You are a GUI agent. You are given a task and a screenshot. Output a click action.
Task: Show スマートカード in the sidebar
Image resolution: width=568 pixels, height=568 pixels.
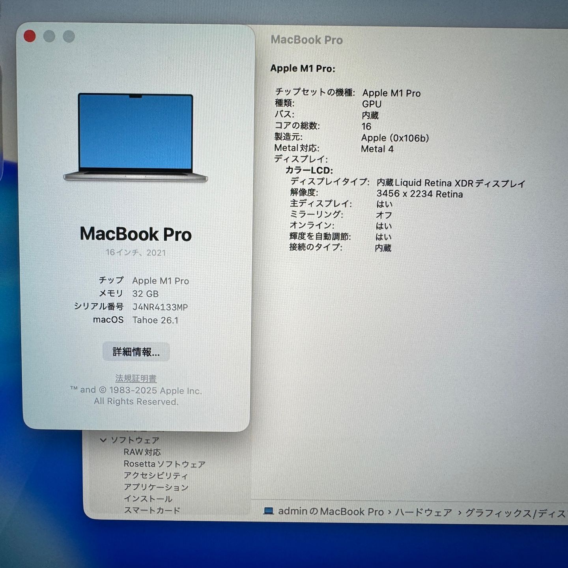pos(152,510)
